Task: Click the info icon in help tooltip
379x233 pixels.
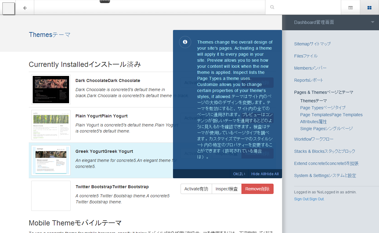Action: 185,42
